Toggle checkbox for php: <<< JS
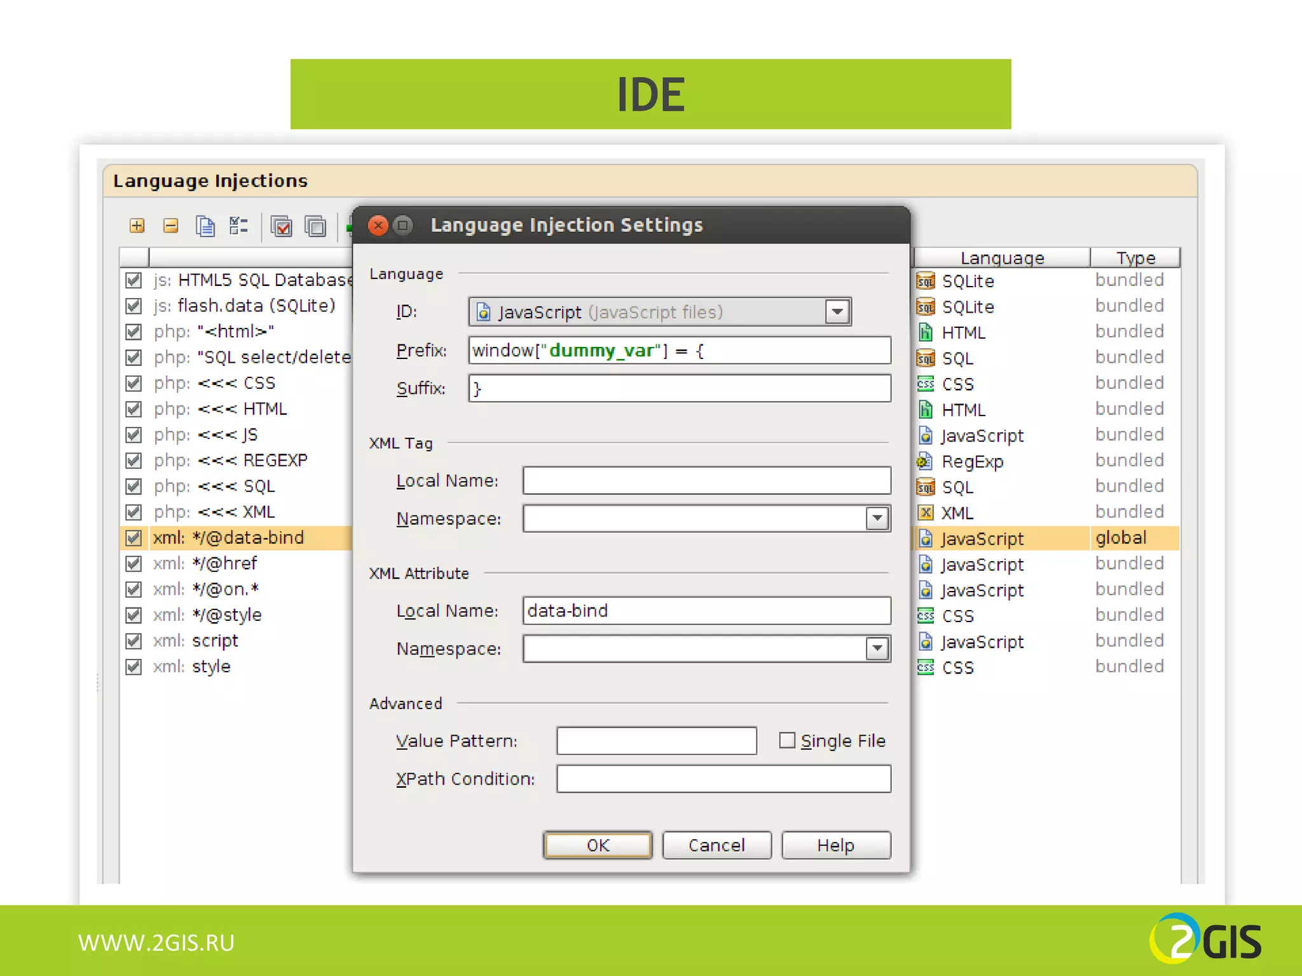Screen dimensions: 1302x976 tap(134, 435)
